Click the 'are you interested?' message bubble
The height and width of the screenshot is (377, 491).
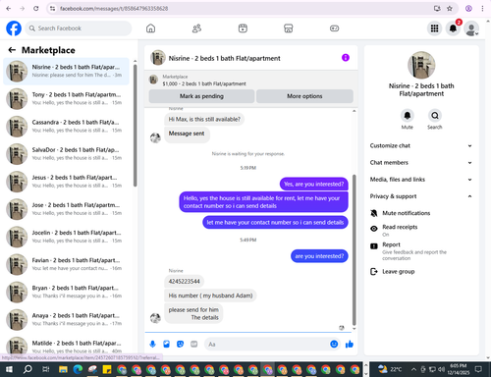319,256
